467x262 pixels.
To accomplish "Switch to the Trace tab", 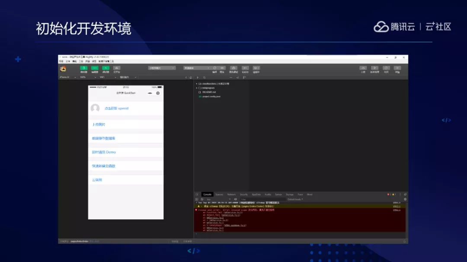I will click(300, 194).
